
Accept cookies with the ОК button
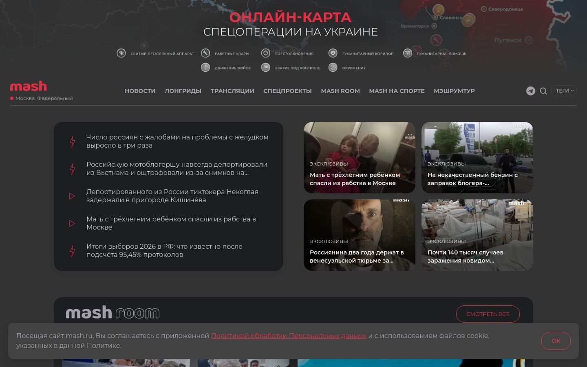pos(556,341)
